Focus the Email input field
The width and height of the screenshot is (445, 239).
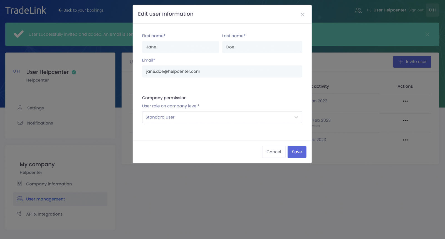(x=222, y=72)
